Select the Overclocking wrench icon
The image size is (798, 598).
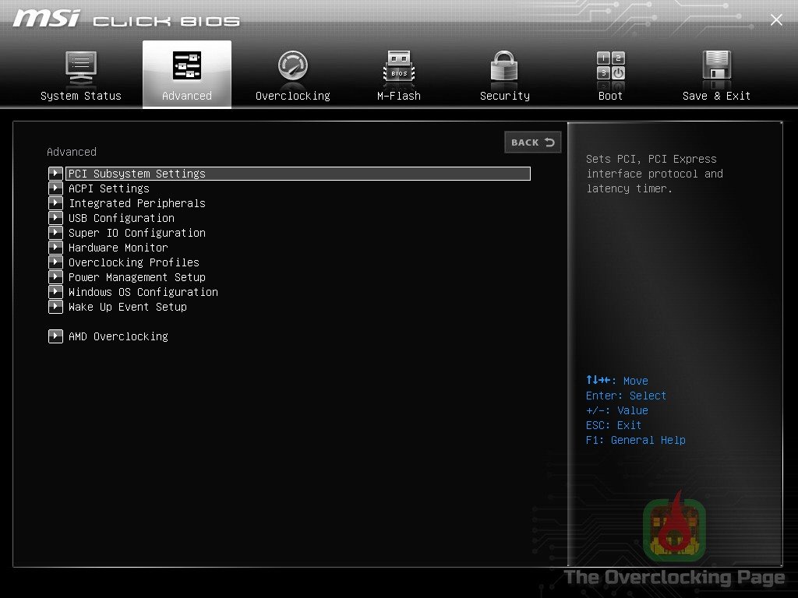pyautogui.click(x=292, y=66)
